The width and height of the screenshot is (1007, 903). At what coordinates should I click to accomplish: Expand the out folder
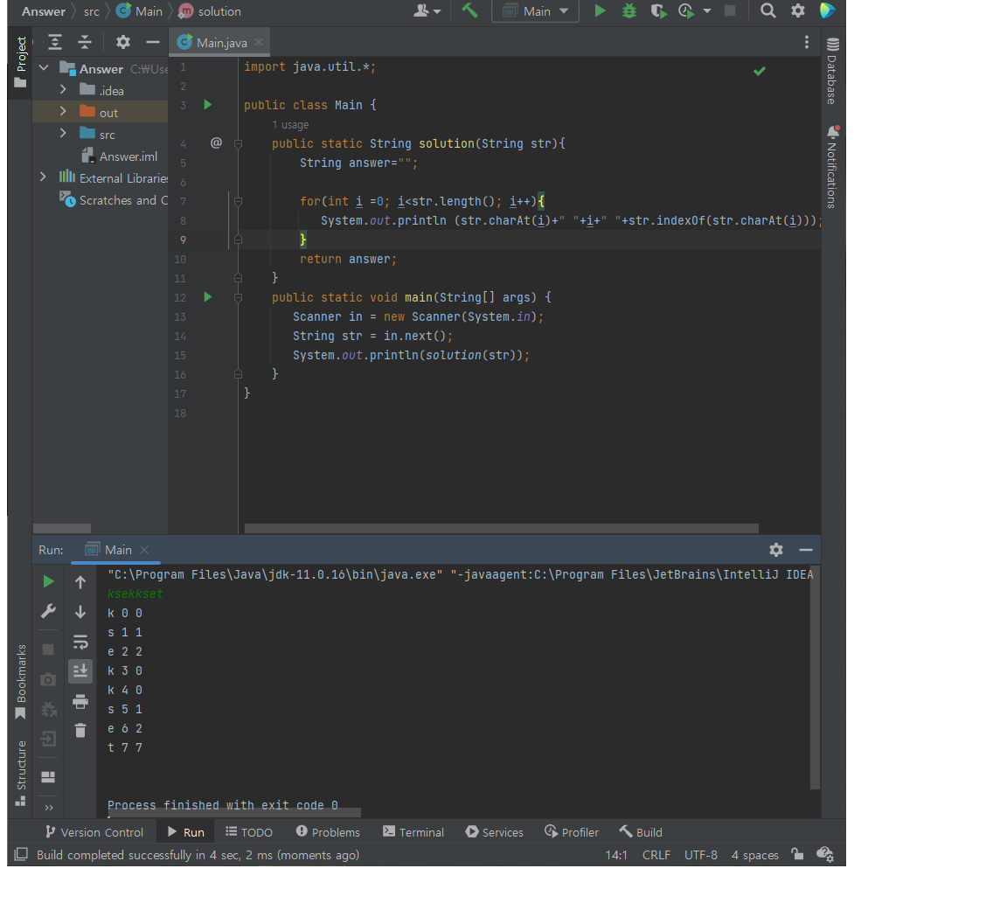click(x=63, y=111)
